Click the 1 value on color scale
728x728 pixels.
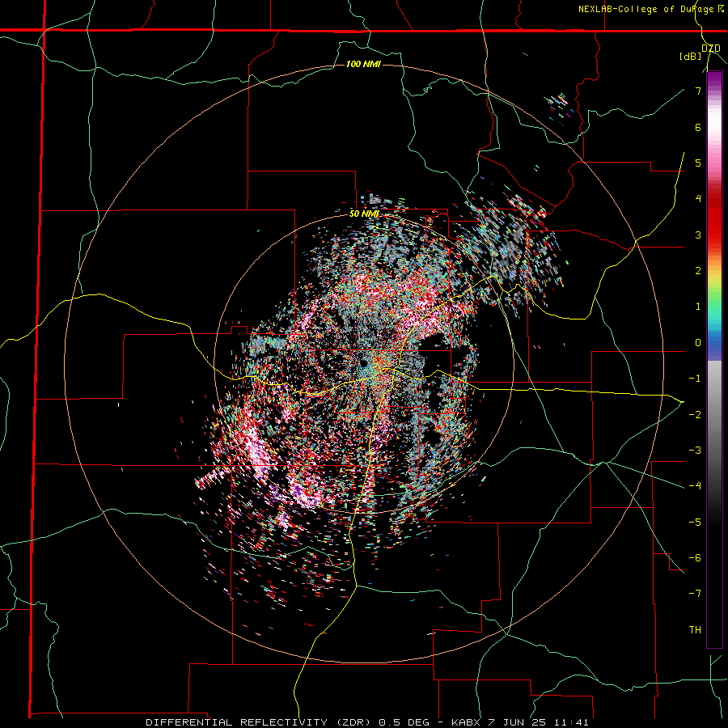[x=698, y=307]
